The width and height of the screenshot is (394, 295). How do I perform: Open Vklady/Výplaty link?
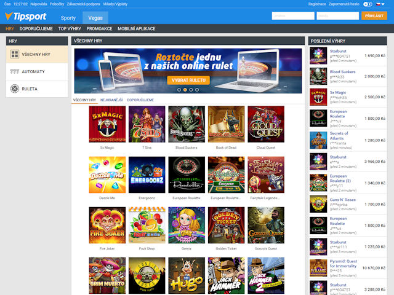pyautogui.click(x=115, y=4)
